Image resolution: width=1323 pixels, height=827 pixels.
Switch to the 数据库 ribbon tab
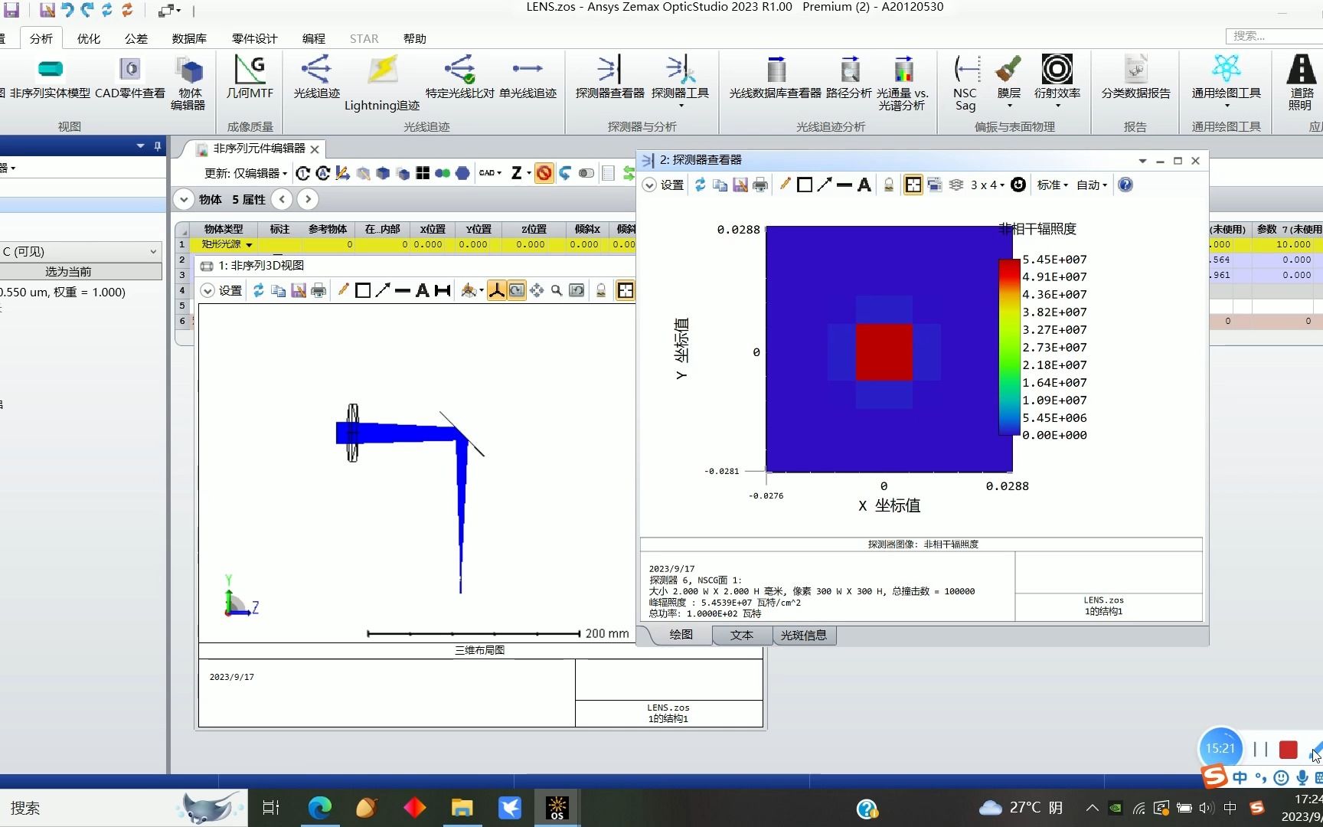189,38
